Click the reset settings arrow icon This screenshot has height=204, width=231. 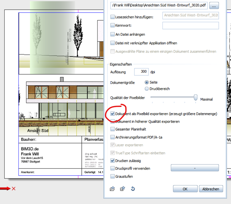(x=133, y=189)
